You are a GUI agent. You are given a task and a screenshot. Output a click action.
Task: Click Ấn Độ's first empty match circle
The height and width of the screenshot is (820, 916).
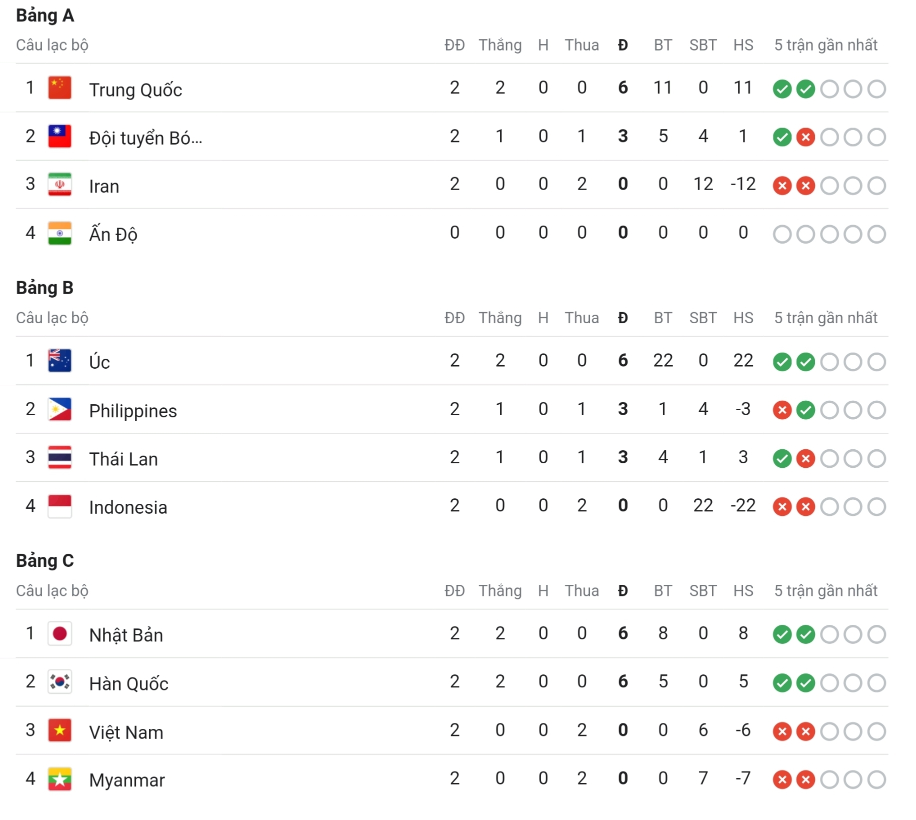point(782,234)
